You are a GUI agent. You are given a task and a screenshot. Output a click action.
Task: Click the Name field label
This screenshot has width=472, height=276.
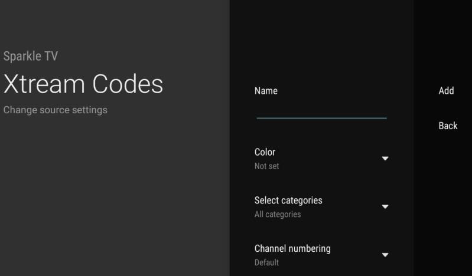tap(266, 91)
